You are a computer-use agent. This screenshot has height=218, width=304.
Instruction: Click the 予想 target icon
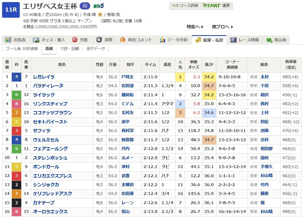click(75, 40)
